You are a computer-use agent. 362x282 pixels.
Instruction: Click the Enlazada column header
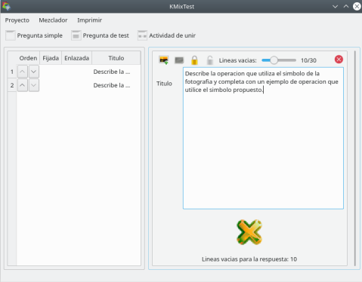pyautogui.click(x=77, y=58)
